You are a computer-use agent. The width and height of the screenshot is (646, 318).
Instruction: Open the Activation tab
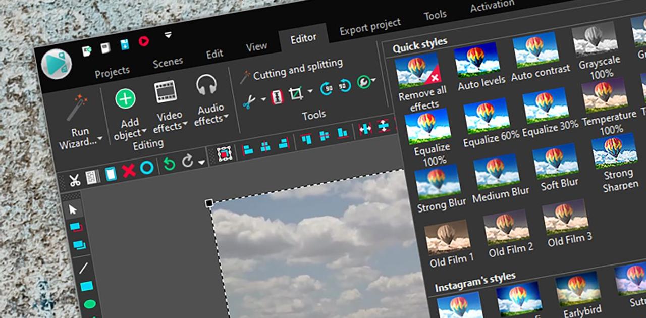(x=492, y=6)
